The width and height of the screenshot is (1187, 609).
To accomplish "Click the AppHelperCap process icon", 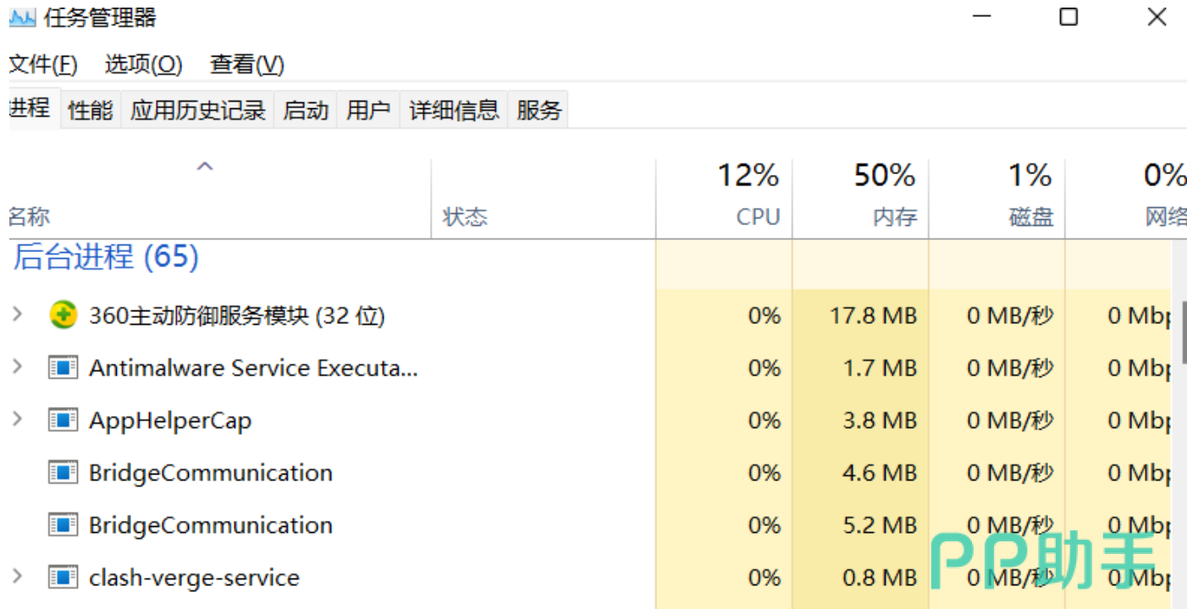I will pyautogui.click(x=63, y=420).
